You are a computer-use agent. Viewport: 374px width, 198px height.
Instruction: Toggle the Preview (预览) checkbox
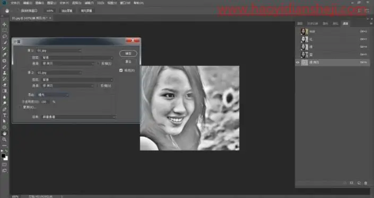(121, 70)
